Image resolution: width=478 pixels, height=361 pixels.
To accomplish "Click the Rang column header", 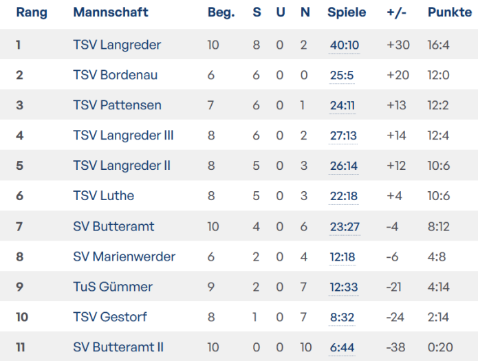I will (32, 12).
